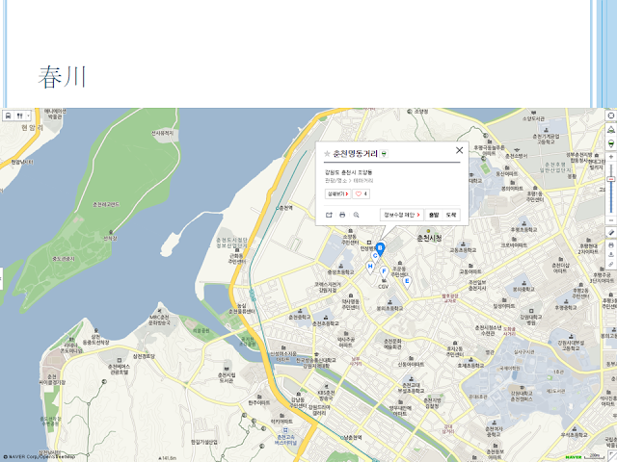
Task: Click zoom magnifier icon in info popup
Action: coord(356,215)
